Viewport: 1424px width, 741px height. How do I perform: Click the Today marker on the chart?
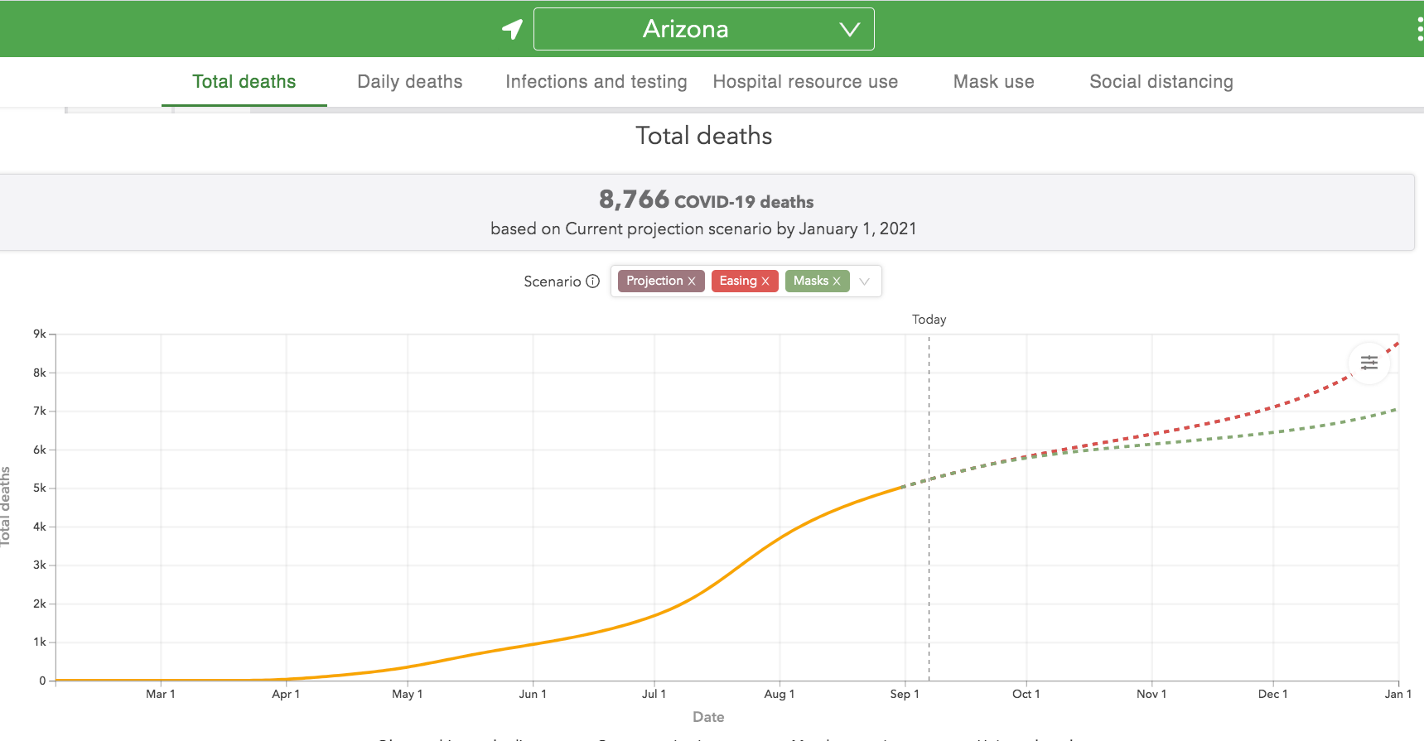coord(929,320)
